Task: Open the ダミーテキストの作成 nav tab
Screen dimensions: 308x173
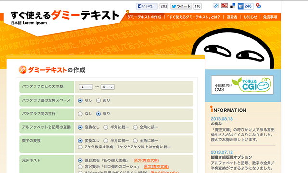Action: pos(144,17)
